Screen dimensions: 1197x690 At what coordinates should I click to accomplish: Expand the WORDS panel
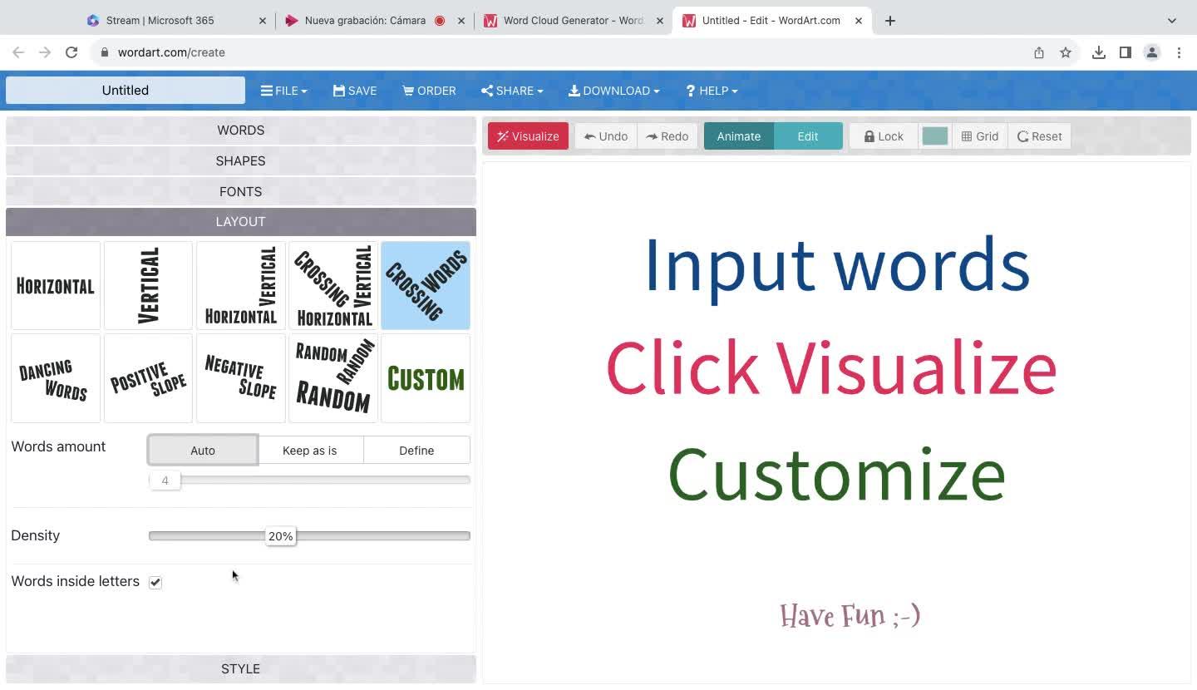click(x=241, y=131)
